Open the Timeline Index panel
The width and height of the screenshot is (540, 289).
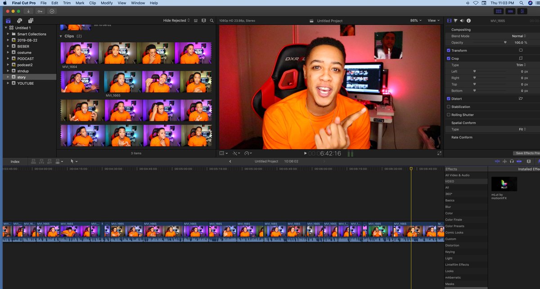(x=15, y=161)
